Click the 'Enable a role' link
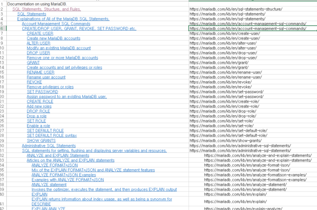Viewport: 317px width, 210px height. (x=38, y=126)
